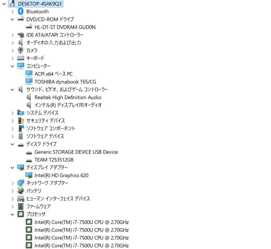Expand the IDE ATA/ATAPI コントローラー node
Viewport: 271px width, 249px height.
[12, 35]
